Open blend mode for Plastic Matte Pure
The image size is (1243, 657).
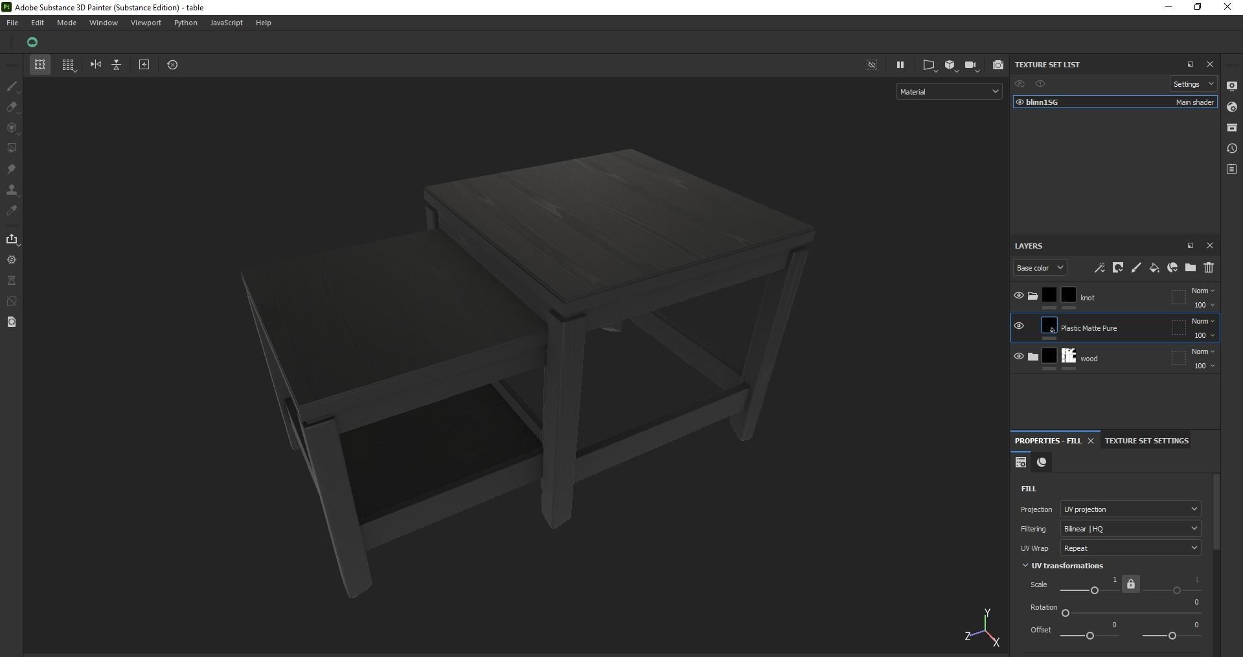click(x=1203, y=322)
